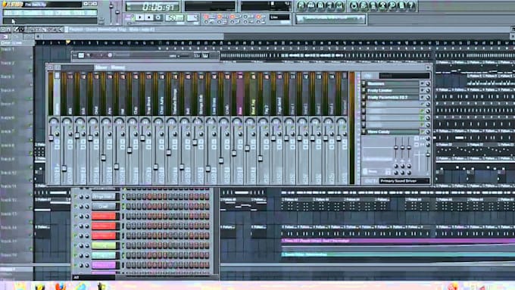The width and height of the screenshot is (515, 290).
Task: Toggle mute light of the Clap channel
Action: [x=76, y=206]
